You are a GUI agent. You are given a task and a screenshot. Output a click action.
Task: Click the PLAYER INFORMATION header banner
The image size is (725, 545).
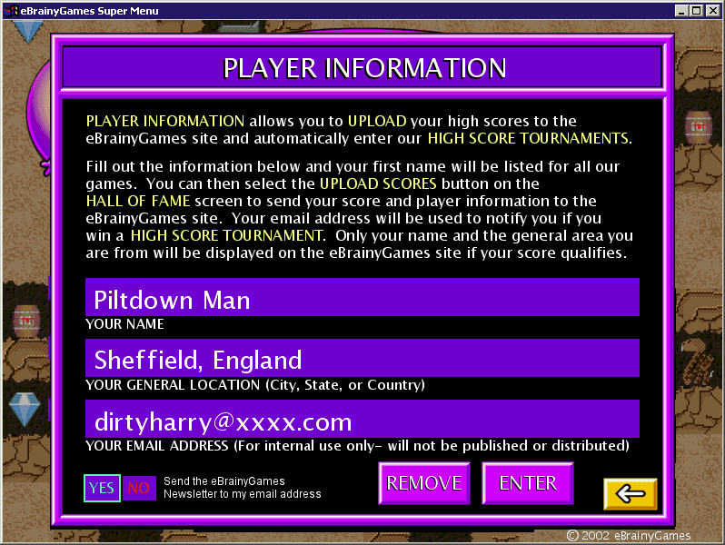tap(362, 67)
